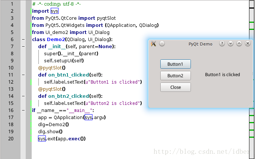Collapse the on_btn2_clicked fold marker on line 14

point(23,96)
